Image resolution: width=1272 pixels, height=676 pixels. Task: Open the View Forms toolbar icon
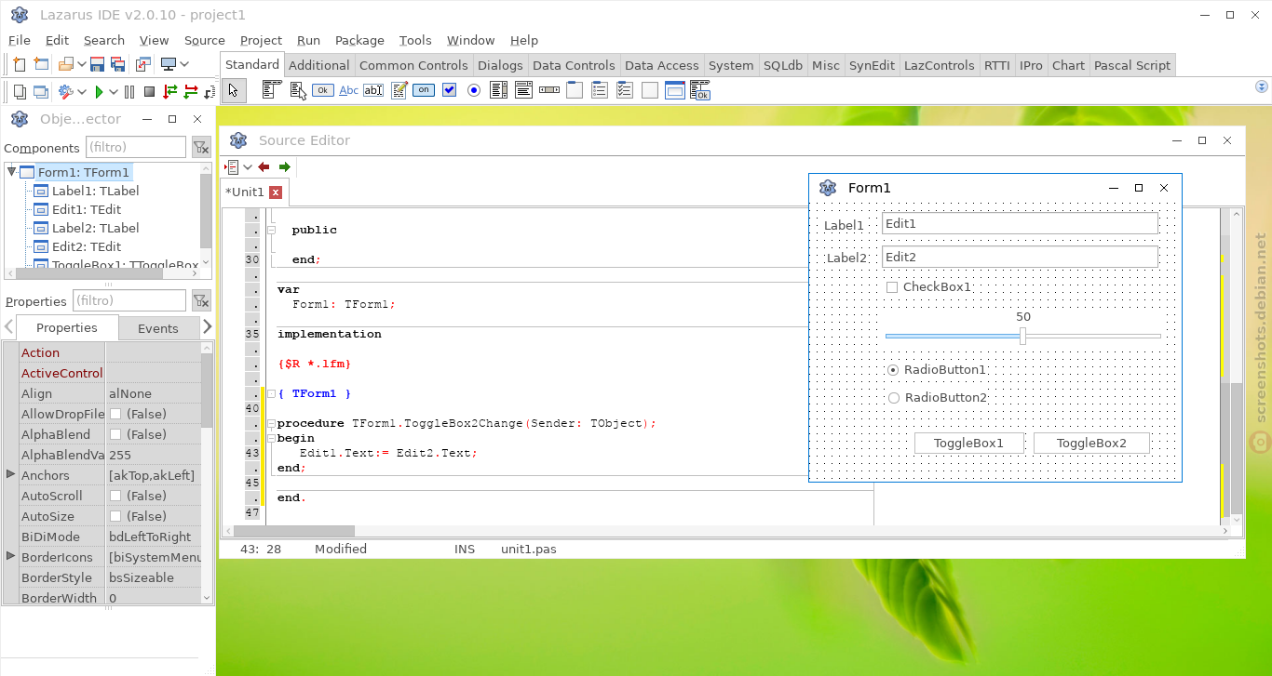pos(40,91)
